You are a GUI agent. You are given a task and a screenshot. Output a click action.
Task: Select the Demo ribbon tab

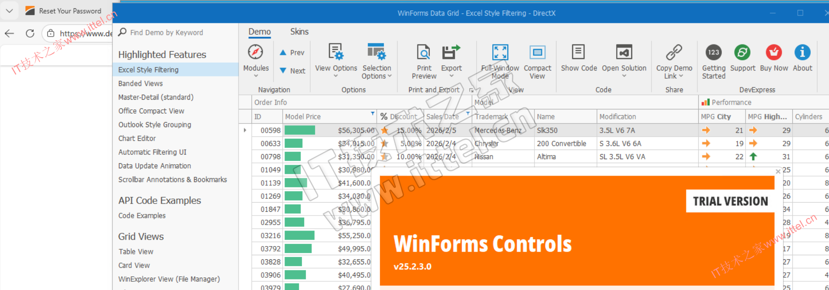(260, 32)
